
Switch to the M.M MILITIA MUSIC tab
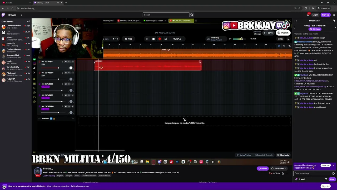click(129, 21)
